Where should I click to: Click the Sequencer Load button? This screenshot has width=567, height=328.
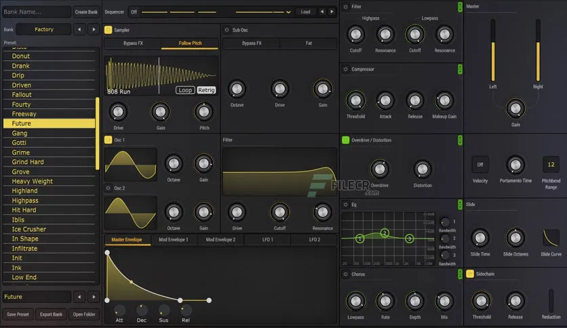click(306, 12)
